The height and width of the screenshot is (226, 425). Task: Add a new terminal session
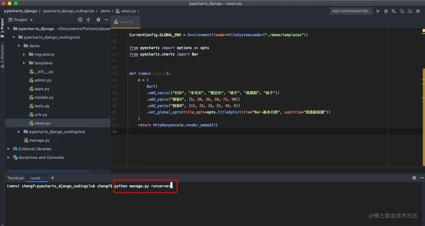click(53, 178)
